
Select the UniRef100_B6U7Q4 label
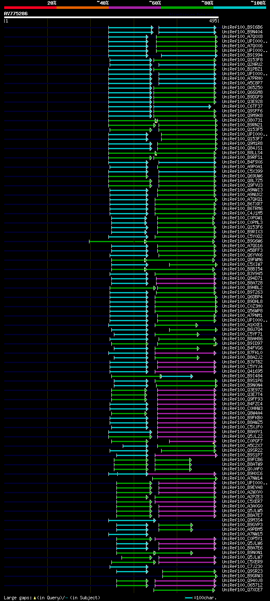click(242, 329)
